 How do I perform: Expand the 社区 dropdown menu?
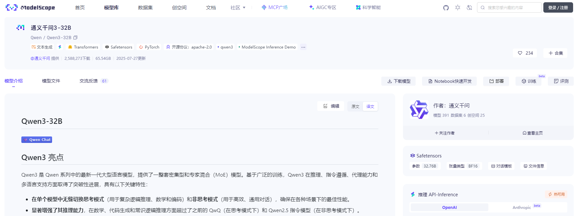point(238,7)
